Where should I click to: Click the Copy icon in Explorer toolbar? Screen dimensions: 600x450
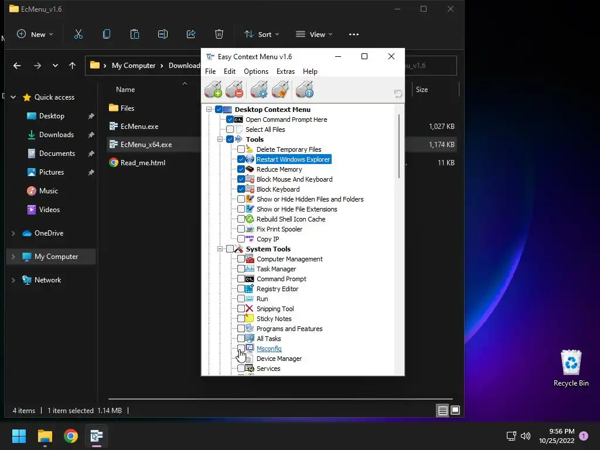(x=107, y=34)
